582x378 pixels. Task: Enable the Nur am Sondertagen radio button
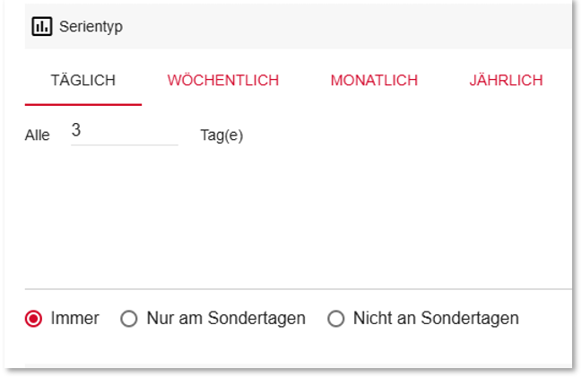(129, 319)
